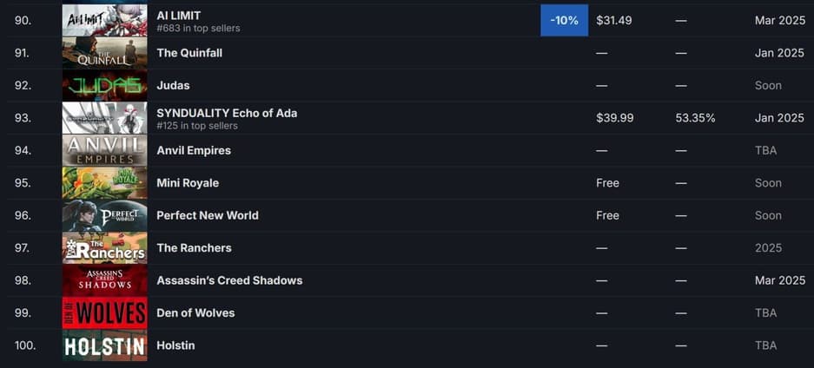Click The Ranchers game thumbnail
Screen dimensions: 814x368
(104, 248)
